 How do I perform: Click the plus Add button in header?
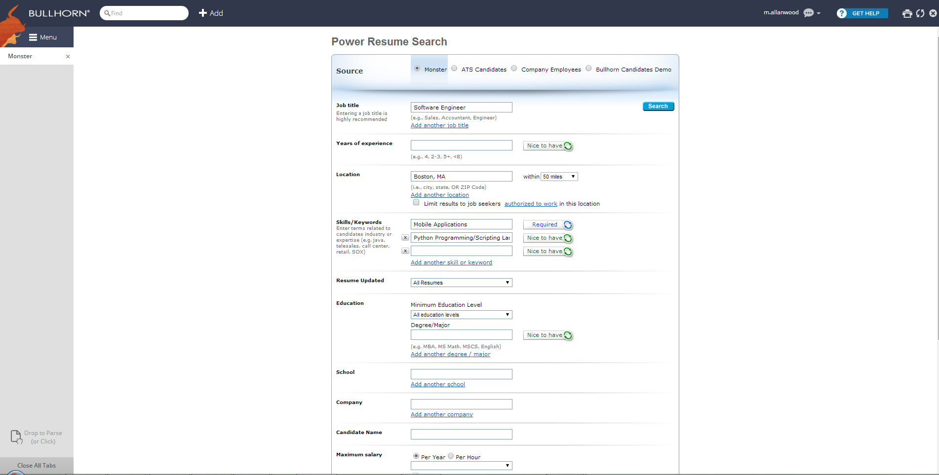point(211,13)
